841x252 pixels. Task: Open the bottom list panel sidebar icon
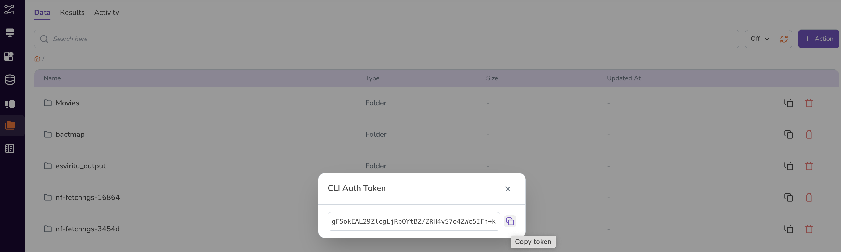10,149
